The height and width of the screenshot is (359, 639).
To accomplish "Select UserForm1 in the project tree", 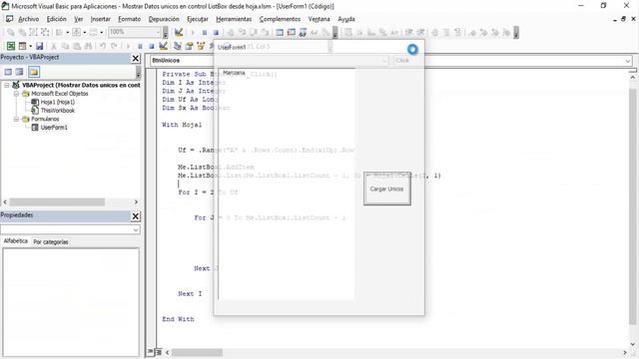I will coord(54,128).
